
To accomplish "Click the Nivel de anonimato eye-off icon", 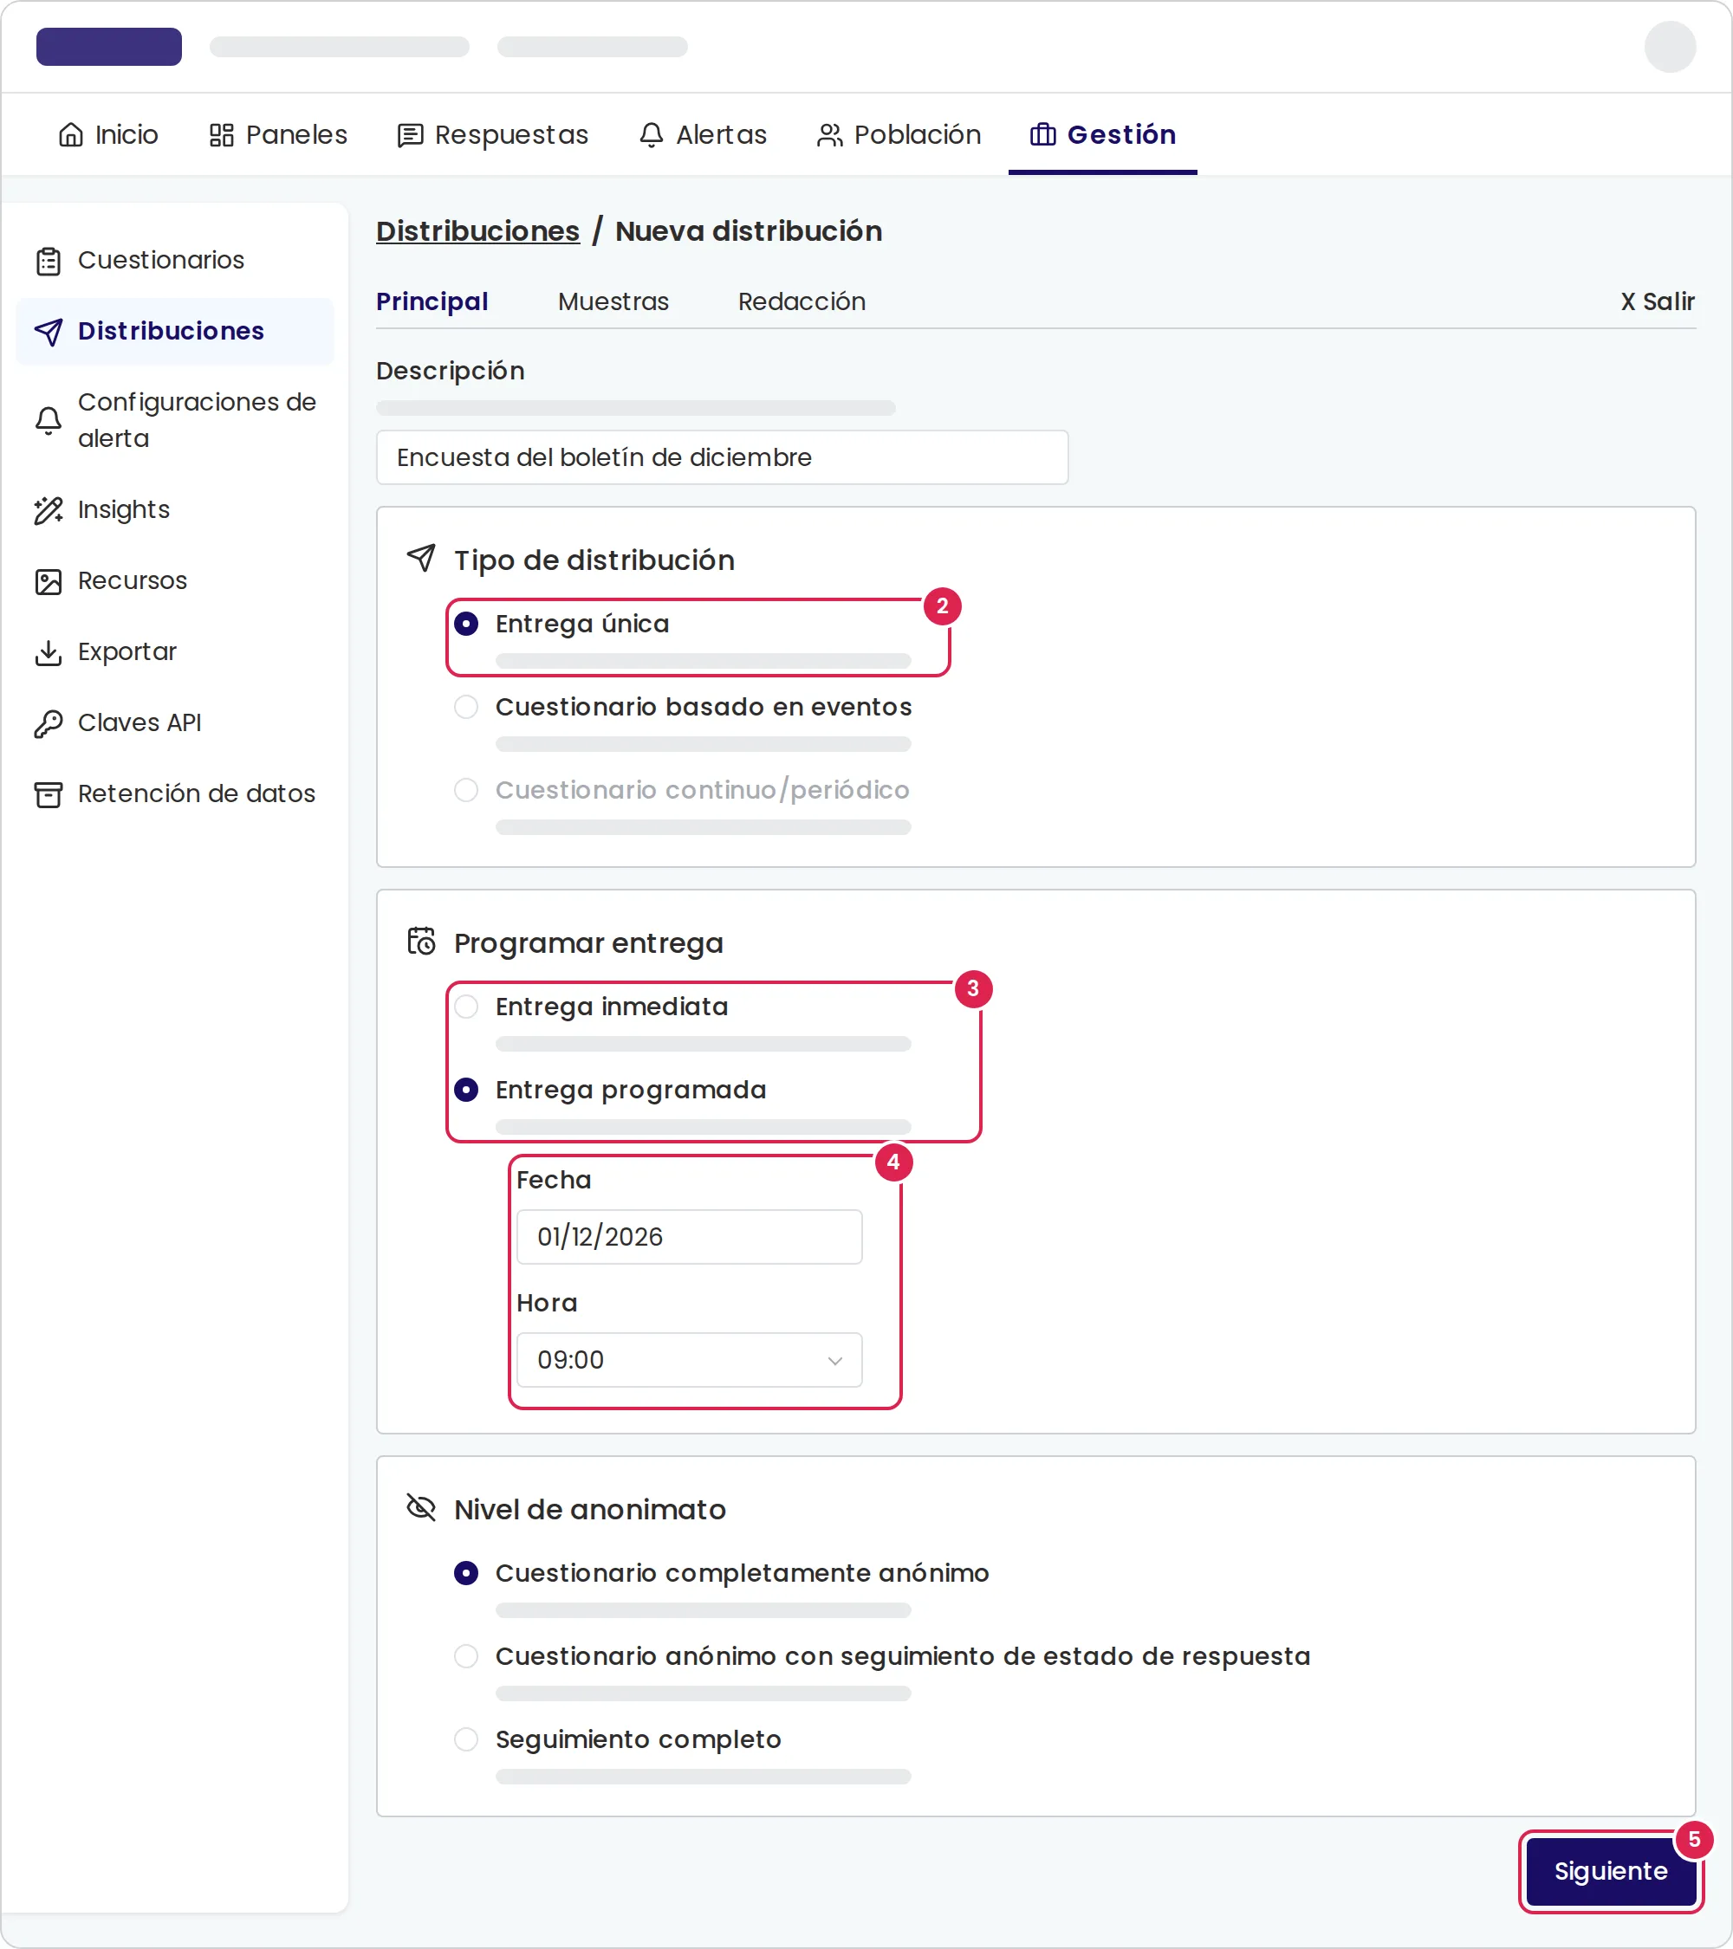I will [422, 1507].
